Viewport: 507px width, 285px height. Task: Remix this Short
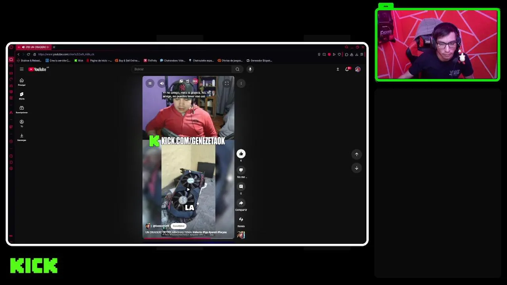point(241,219)
